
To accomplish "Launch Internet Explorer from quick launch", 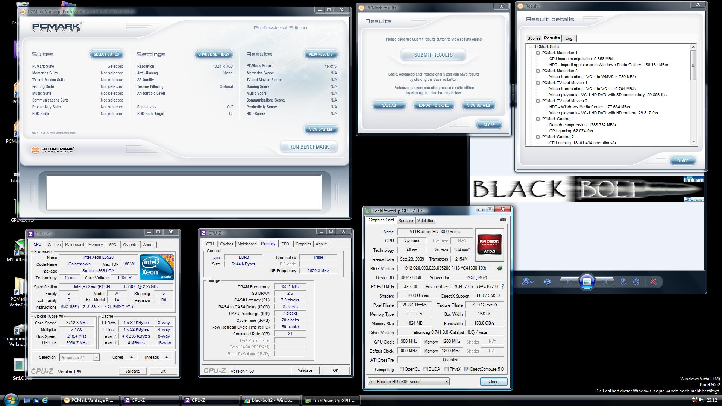I will (x=45, y=400).
